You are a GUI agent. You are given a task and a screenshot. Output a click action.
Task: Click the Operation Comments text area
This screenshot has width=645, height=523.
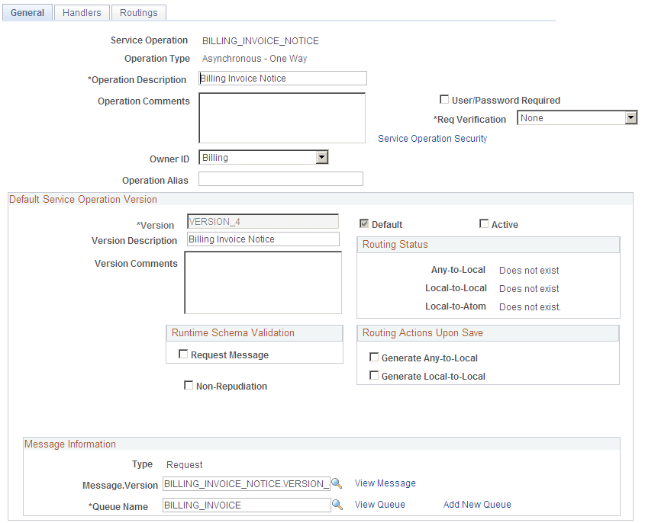point(282,117)
